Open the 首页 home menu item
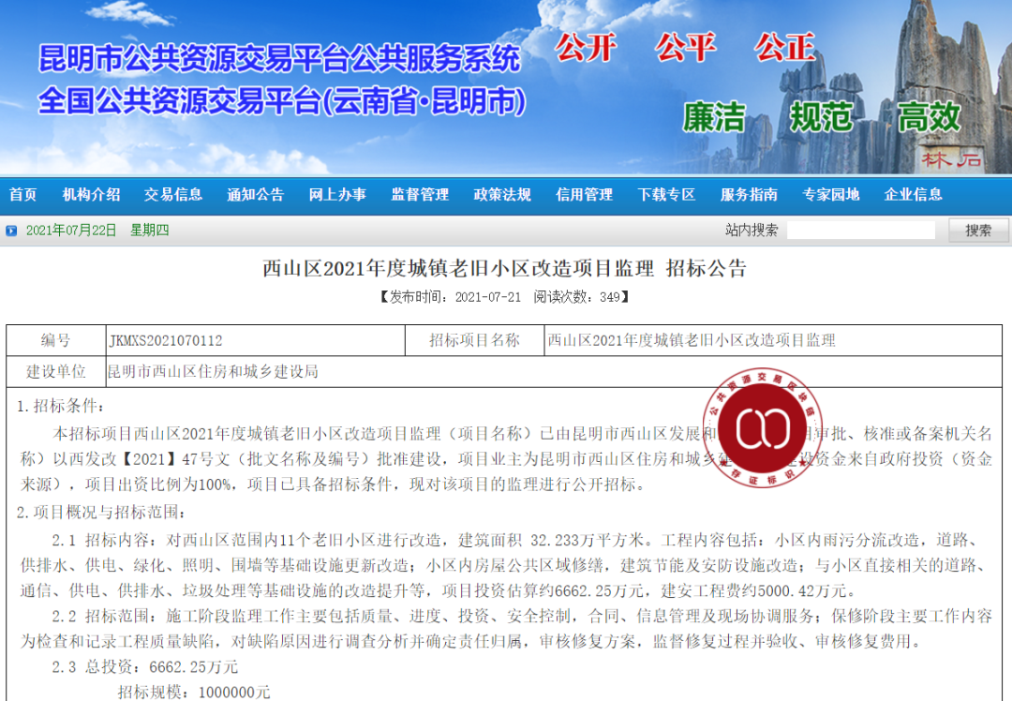The height and width of the screenshot is (701, 1012). click(x=23, y=194)
